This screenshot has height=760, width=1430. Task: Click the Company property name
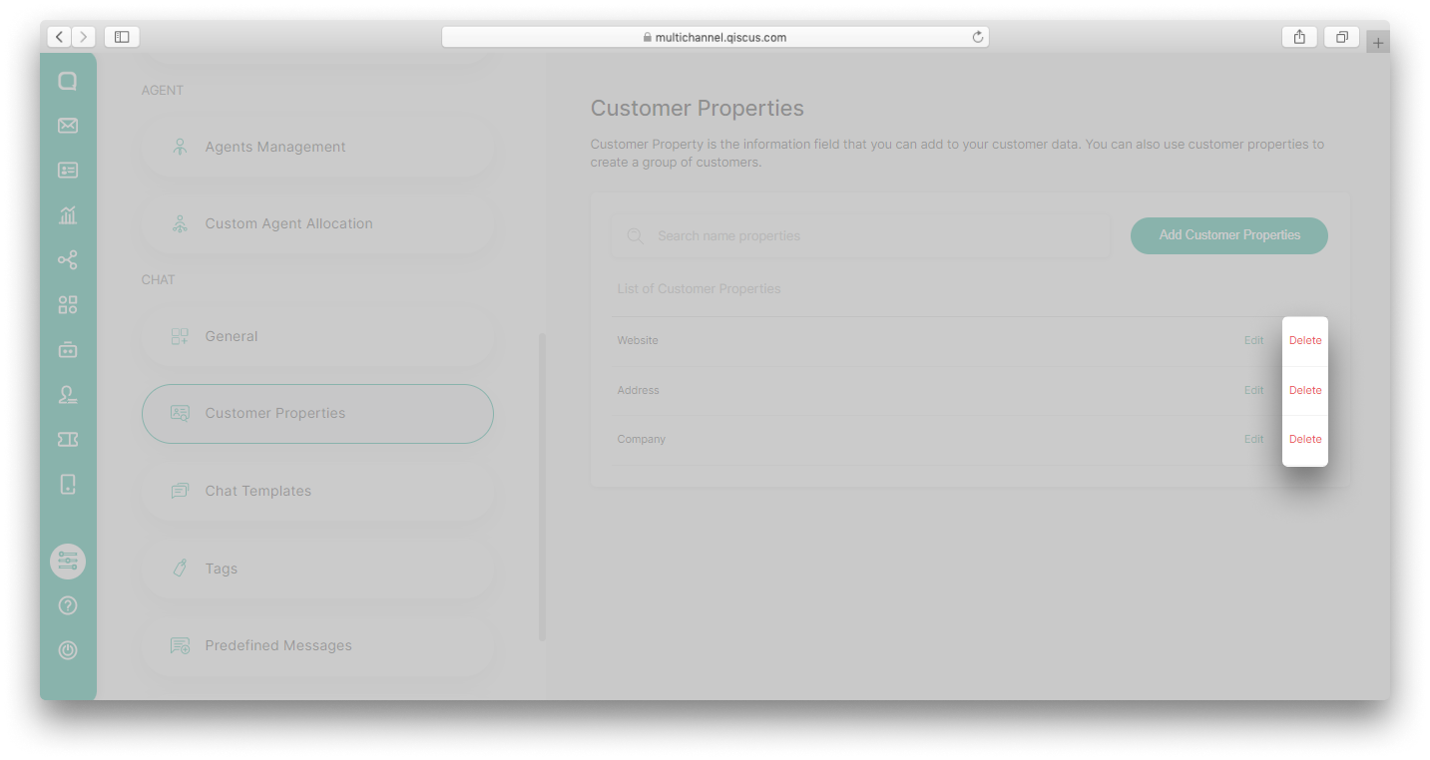click(642, 439)
